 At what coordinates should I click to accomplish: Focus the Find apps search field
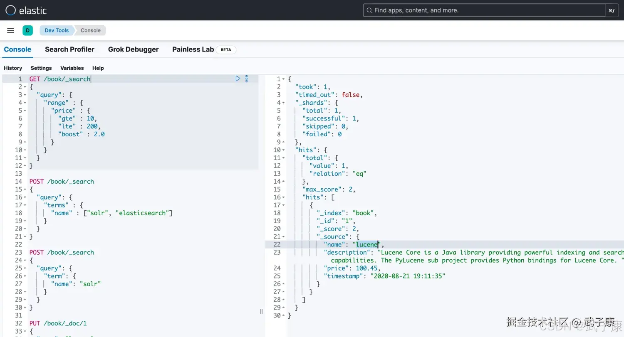[483, 10]
